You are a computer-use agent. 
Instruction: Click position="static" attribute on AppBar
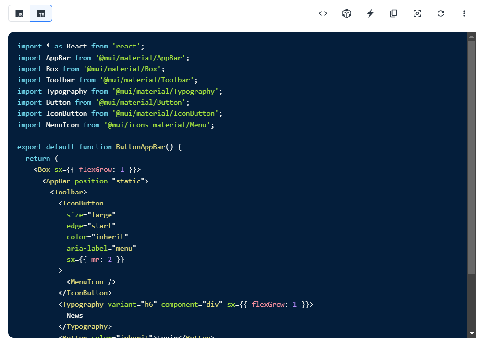click(110, 181)
